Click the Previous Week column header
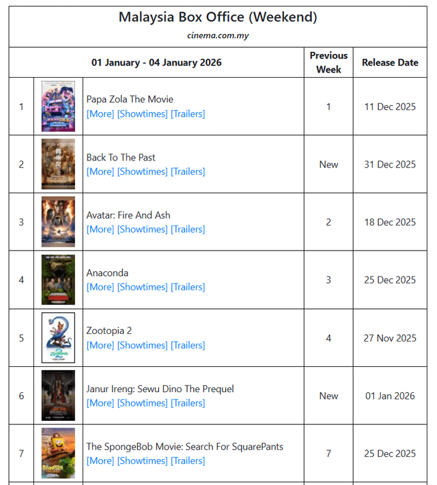The width and height of the screenshot is (437, 485). coord(328,62)
